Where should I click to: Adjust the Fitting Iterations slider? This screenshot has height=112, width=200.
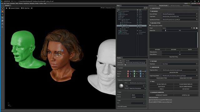(180, 52)
